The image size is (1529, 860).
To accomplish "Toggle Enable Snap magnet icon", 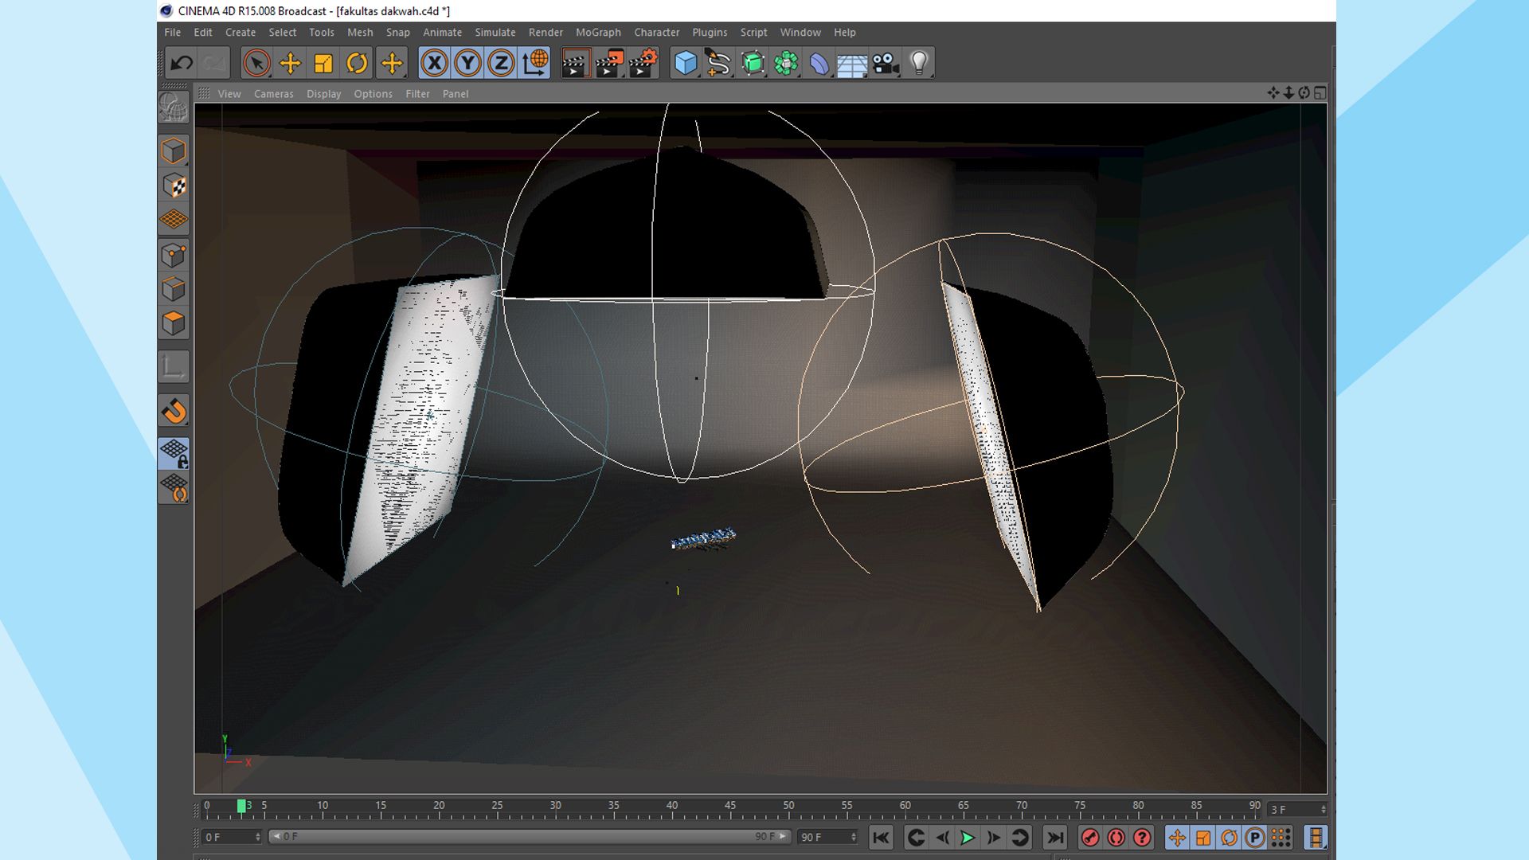I will coord(174,411).
